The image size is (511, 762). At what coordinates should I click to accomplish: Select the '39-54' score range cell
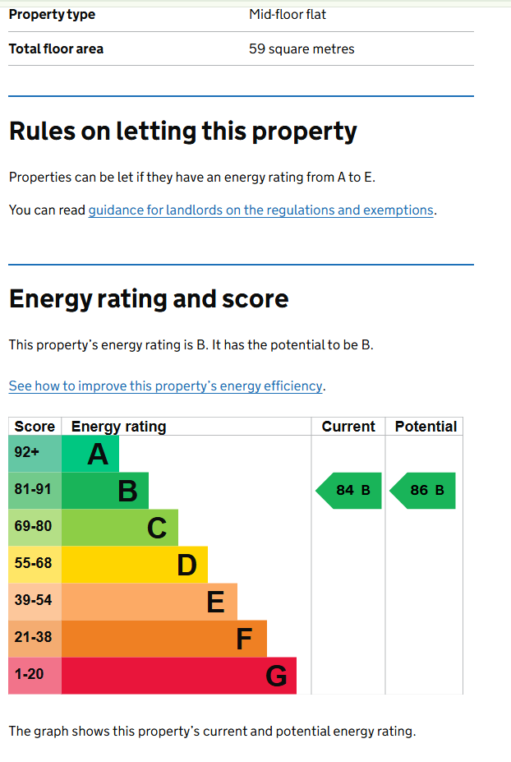pos(35,602)
